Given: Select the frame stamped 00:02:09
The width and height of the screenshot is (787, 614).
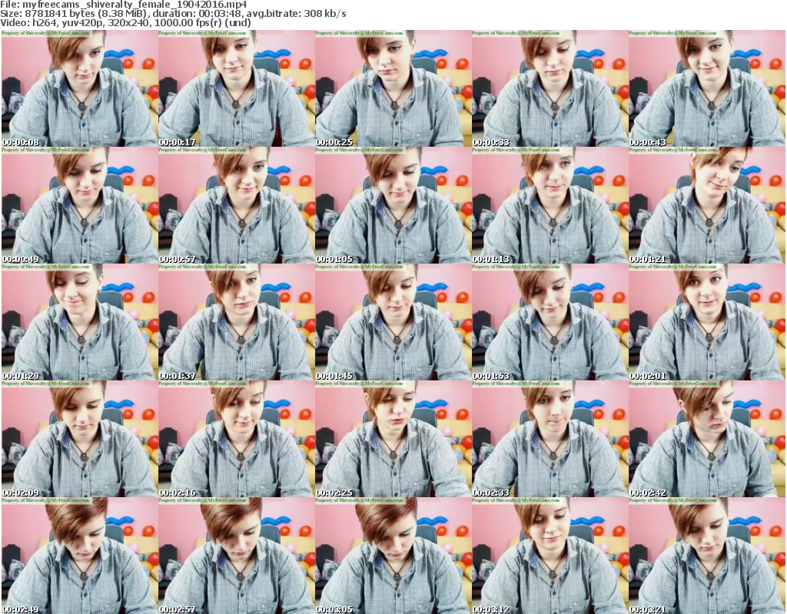Looking at the screenshot, I should tap(80, 440).
